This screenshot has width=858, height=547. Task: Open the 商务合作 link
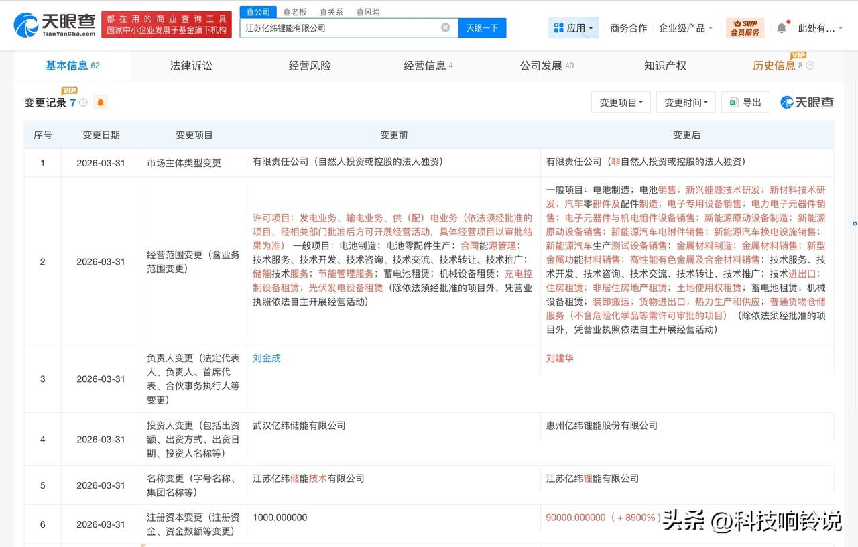(629, 27)
